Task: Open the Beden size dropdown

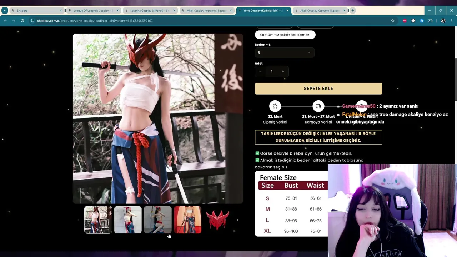Action: (x=284, y=52)
